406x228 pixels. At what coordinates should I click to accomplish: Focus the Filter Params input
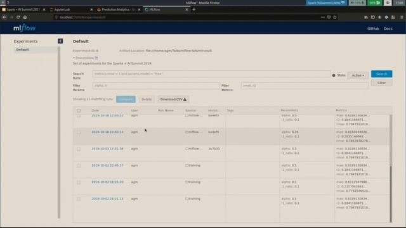pos(156,85)
